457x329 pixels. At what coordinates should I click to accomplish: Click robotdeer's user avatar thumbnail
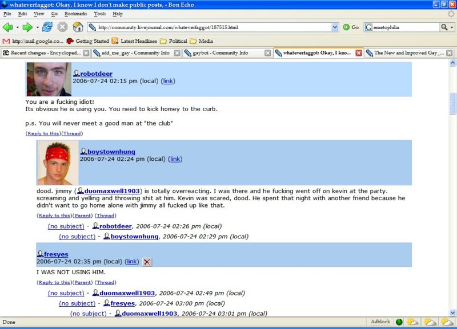[x=49, y=79]
